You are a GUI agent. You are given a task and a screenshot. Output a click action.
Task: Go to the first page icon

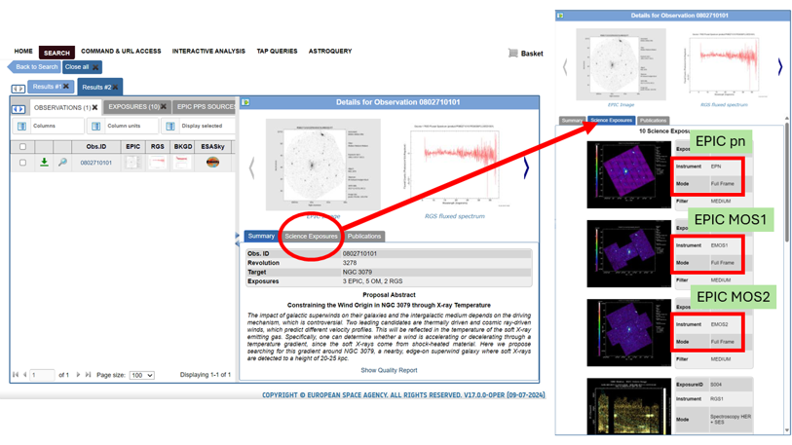(16, 375)
